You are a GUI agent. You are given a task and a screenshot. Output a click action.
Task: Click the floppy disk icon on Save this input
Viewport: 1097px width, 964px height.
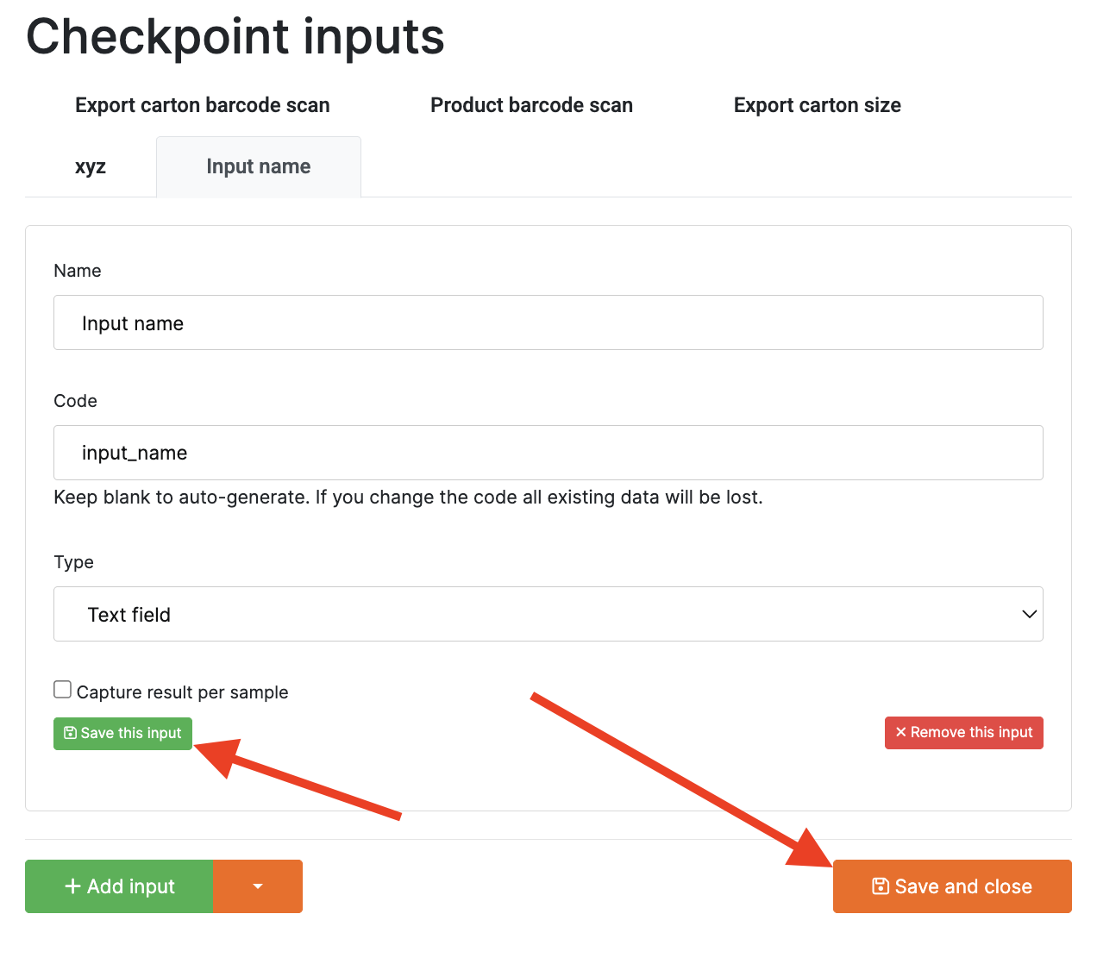click(x=71, y=733)
